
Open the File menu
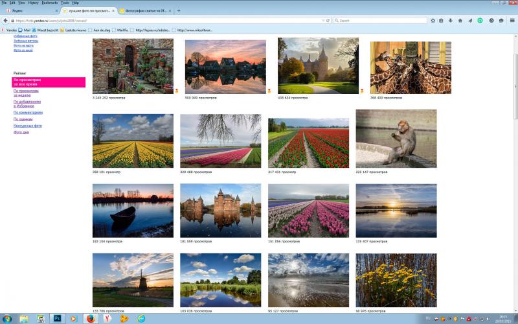pyautogui.click(x=4, y=3)
